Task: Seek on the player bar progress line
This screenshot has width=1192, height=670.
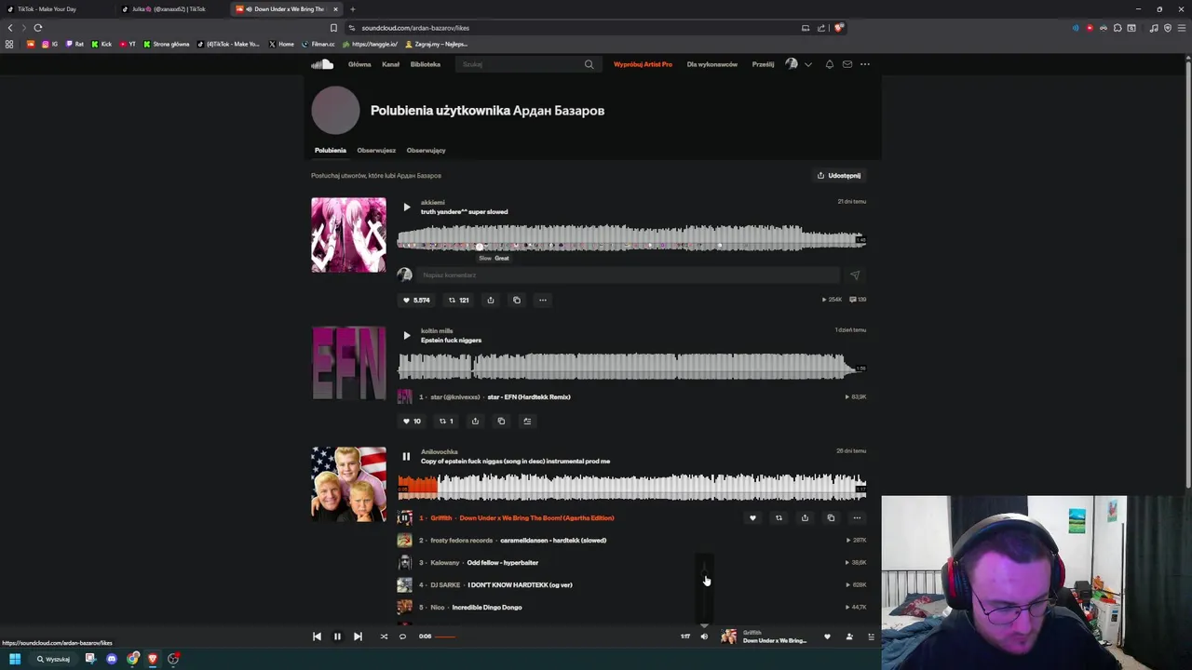Action: click(557, 636)
